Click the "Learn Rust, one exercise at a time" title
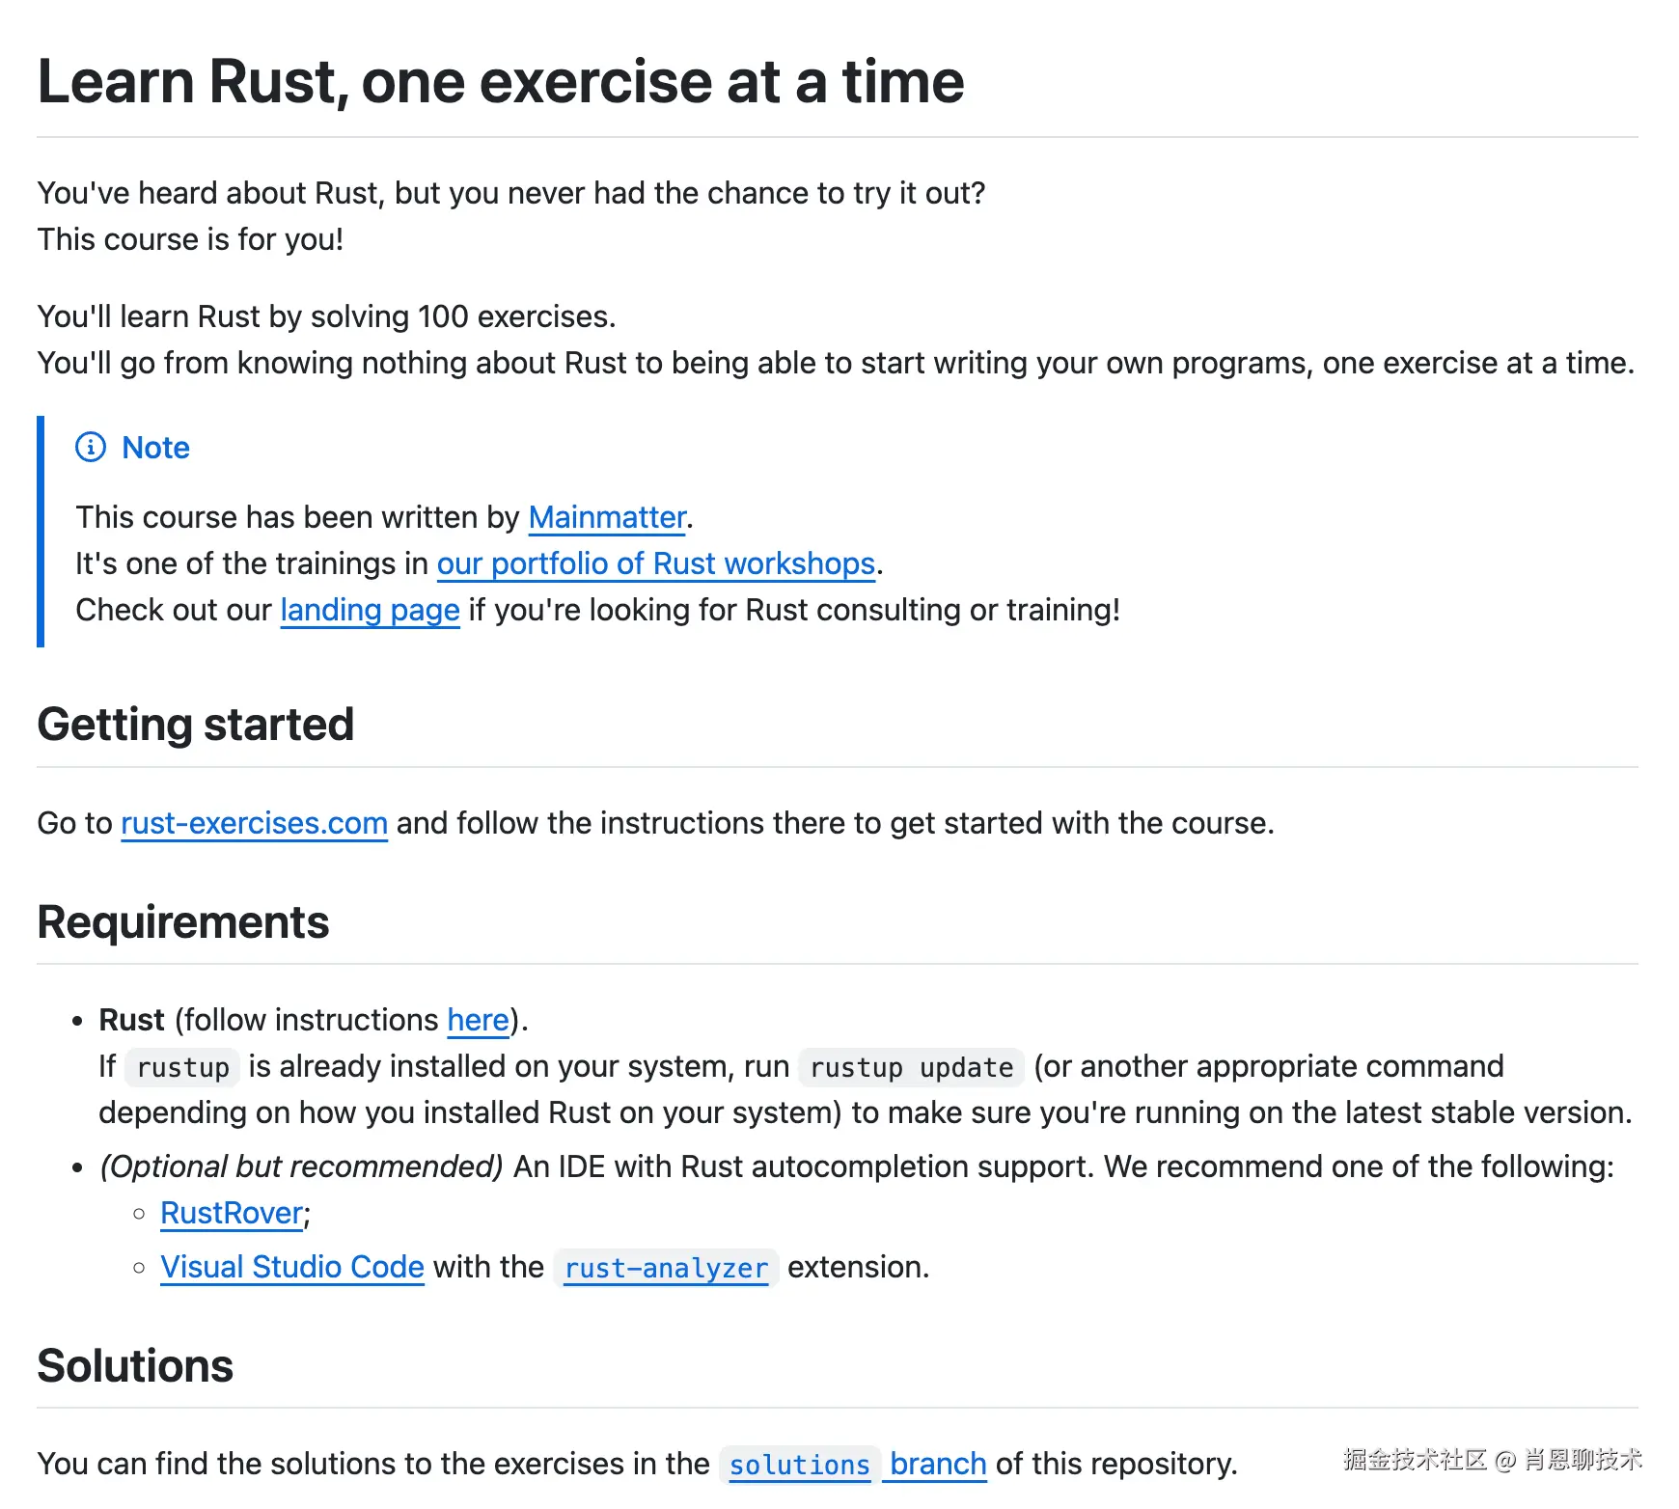This screenshot has width=1679, height=1509. 500,82
